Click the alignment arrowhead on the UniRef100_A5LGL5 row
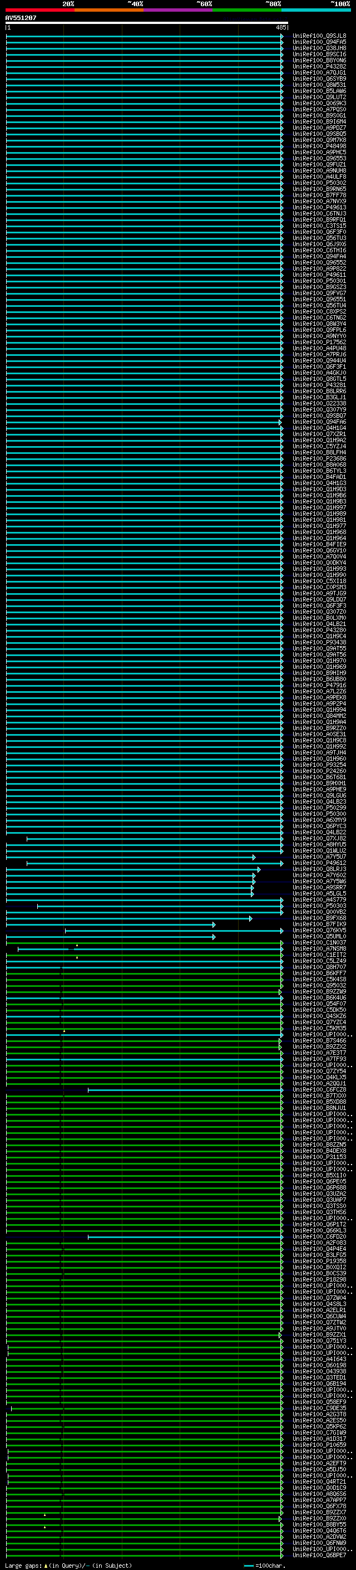356x1570 pixels. point(252,893)
